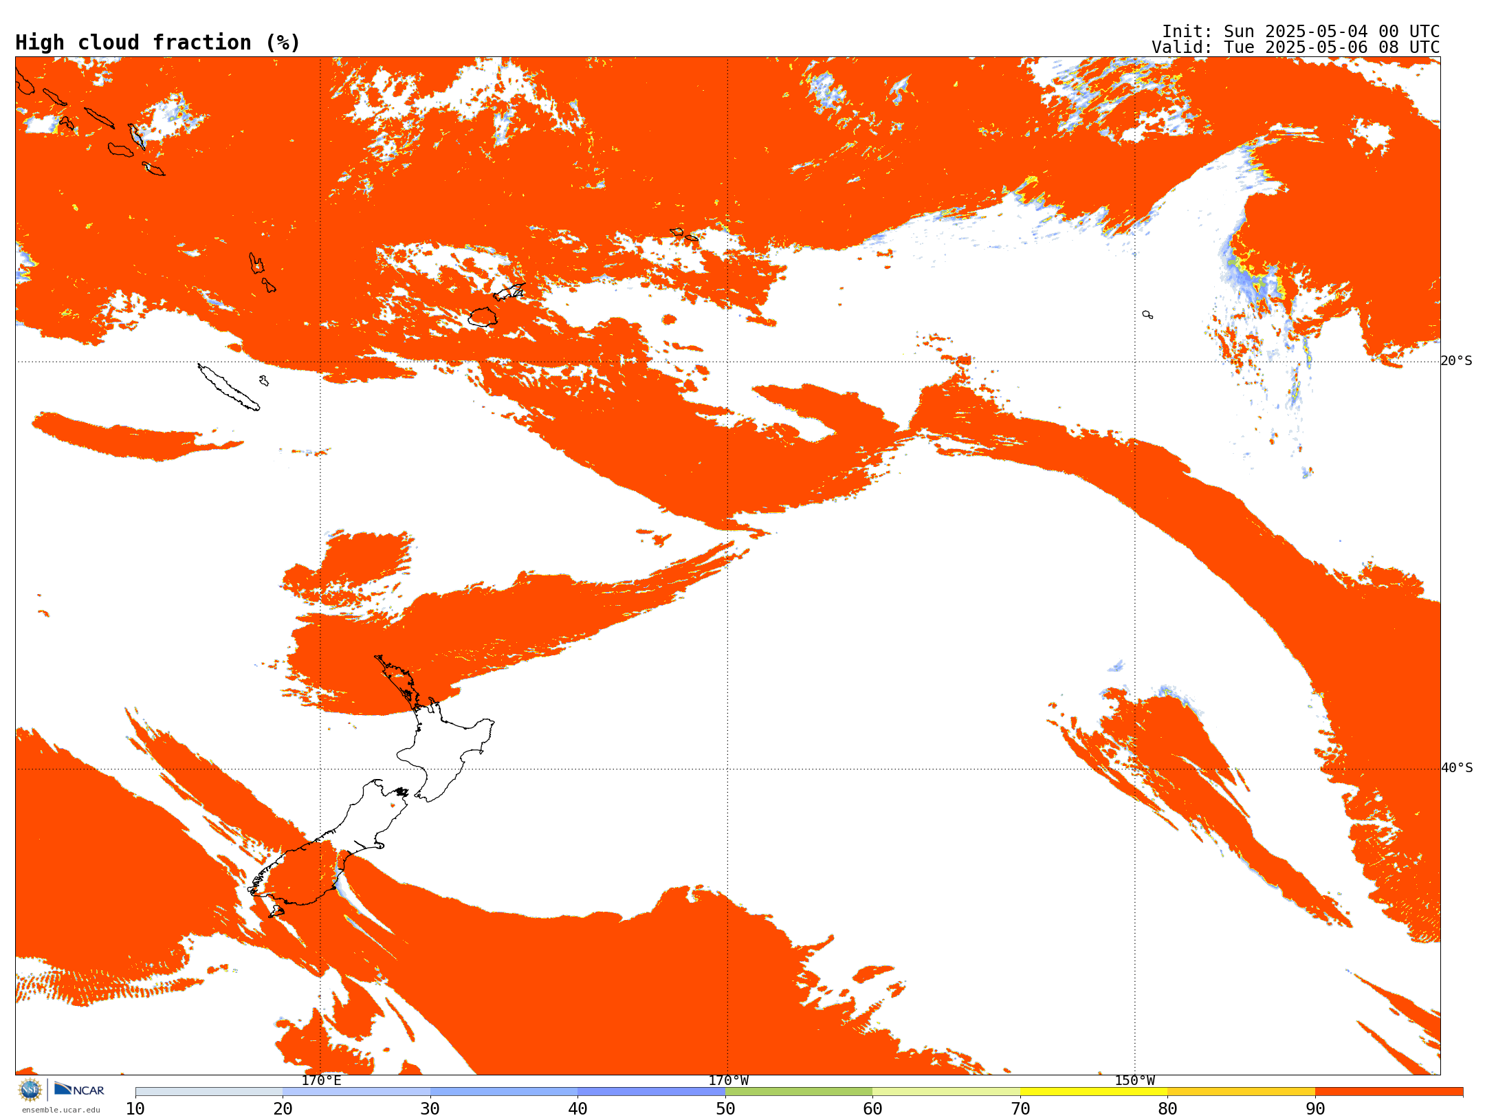This screenshot has height=1118, width=1485.
Task: Pick the 80-90 gold colorbar segment
Action: (x=1241, y=1091)
